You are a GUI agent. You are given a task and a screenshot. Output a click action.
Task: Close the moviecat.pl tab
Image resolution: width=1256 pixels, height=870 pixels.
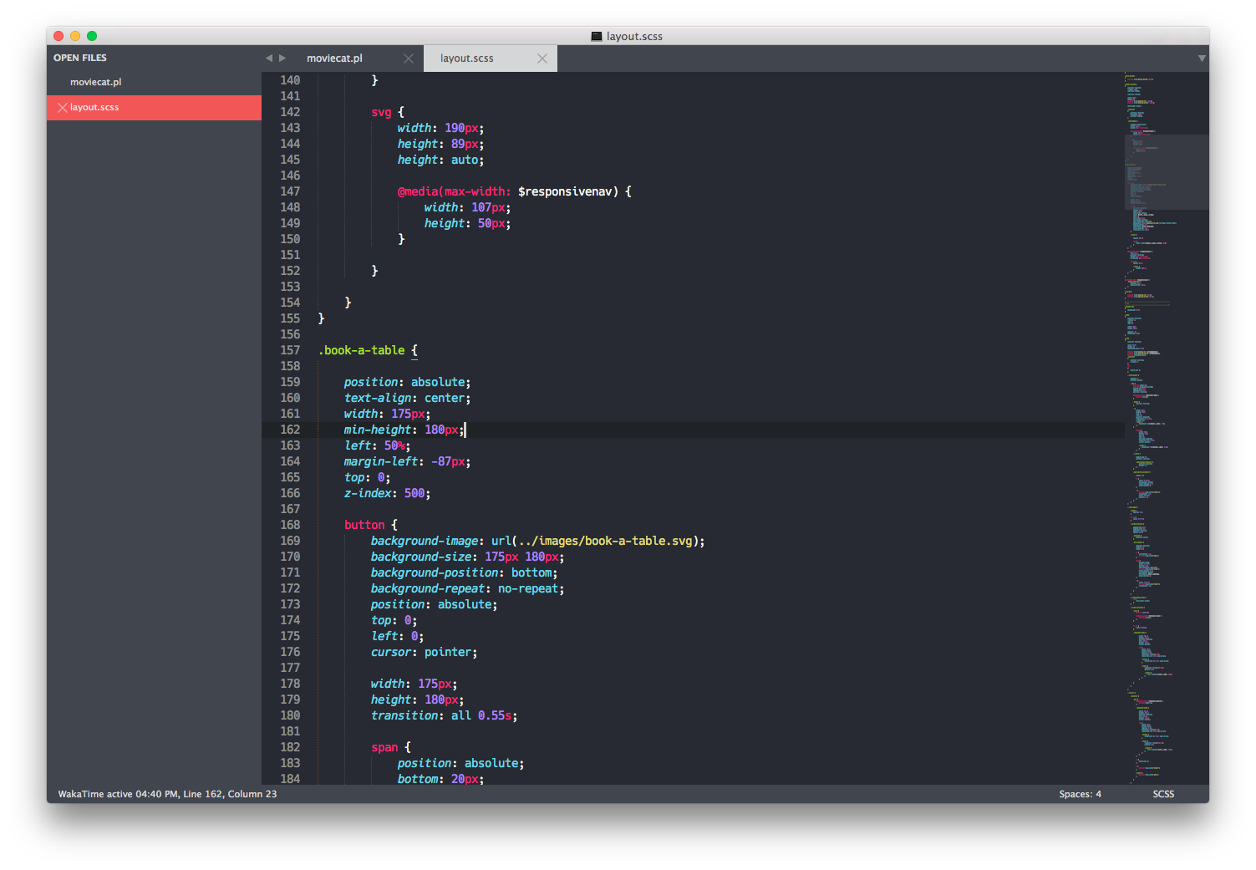(x=408, y=59)
